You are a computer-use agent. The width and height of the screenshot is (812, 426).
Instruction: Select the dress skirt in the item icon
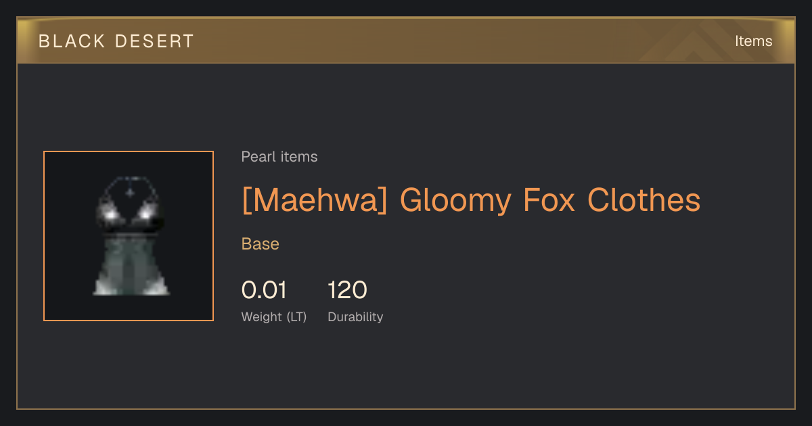[131, 267]
